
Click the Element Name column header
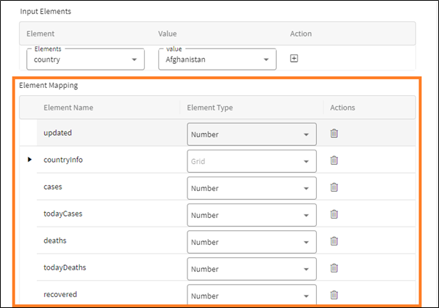[68, 108]
